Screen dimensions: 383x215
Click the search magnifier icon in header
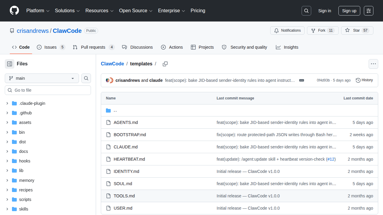[x=306, y=11]
